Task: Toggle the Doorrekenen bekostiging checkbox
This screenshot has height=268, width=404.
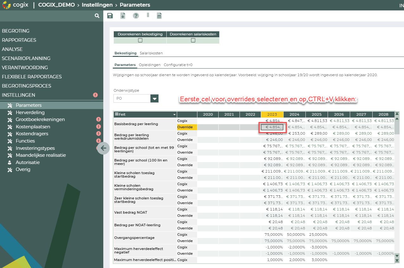Action: tap(140, 40)
